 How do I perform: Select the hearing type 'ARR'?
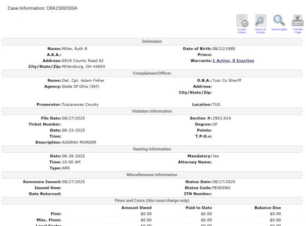(66, 168)
